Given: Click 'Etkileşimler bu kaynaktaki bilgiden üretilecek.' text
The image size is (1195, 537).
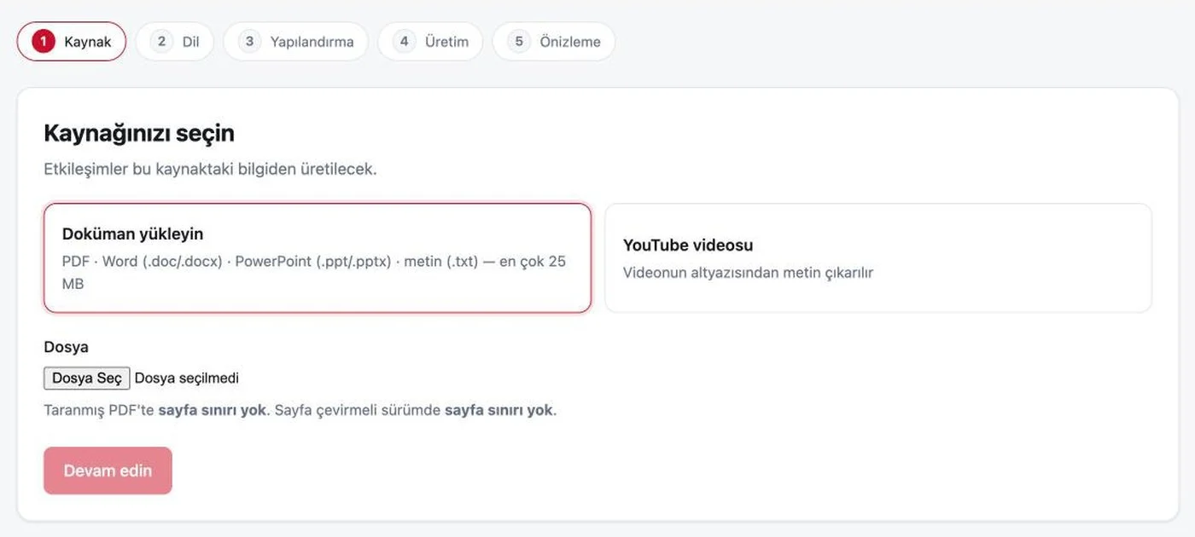Looking at the screenshot, I should point(210,169).
